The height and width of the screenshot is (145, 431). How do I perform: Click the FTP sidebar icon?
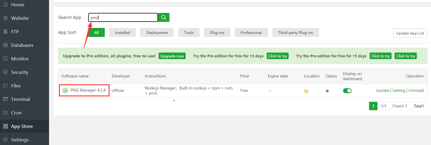point(5,32)
